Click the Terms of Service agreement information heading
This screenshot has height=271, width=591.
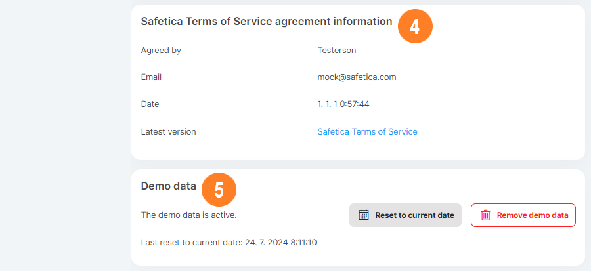coord(266,21)
